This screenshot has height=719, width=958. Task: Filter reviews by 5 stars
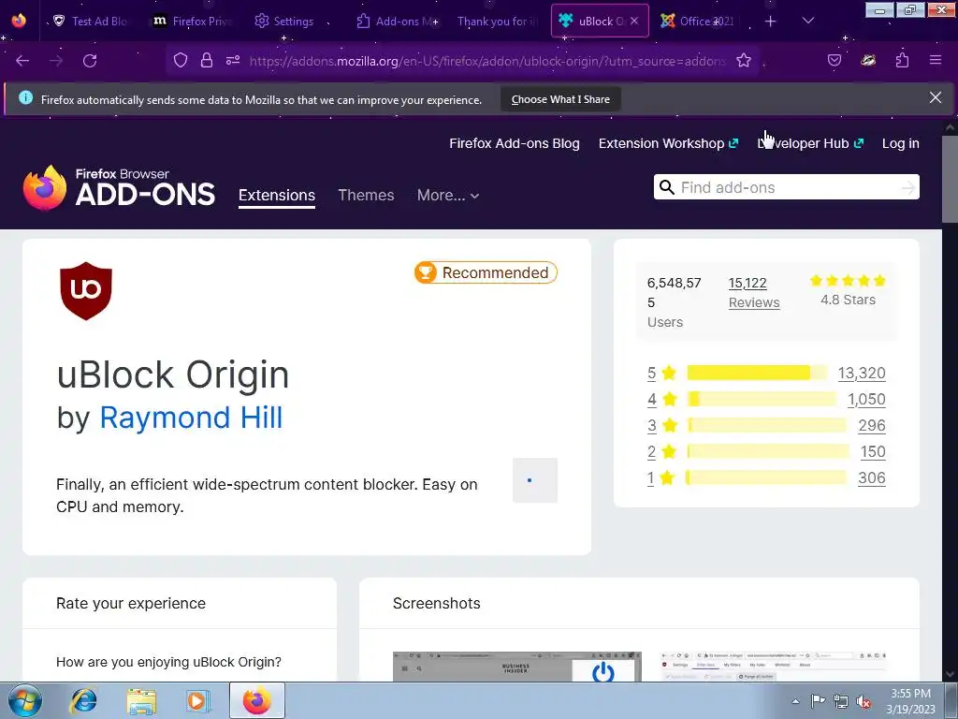(x=661, y=373)
